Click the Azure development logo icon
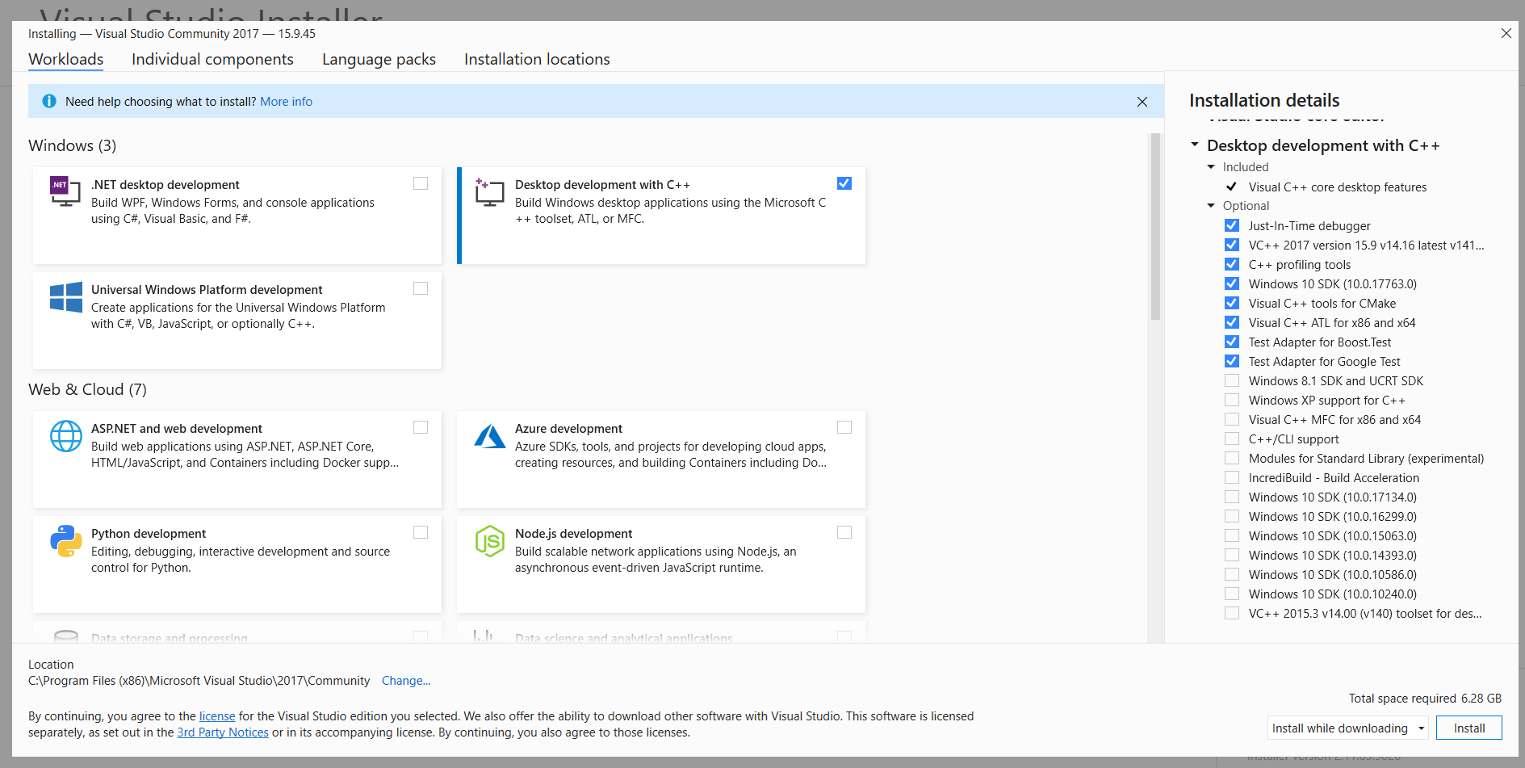1525x768 pixels. pos(490,436)
